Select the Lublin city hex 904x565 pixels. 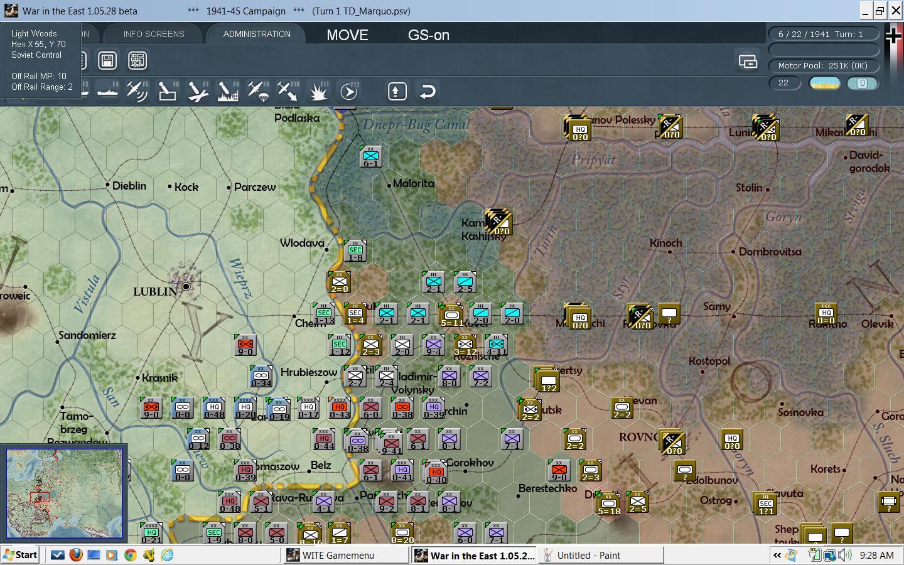(x=186, y=286)
